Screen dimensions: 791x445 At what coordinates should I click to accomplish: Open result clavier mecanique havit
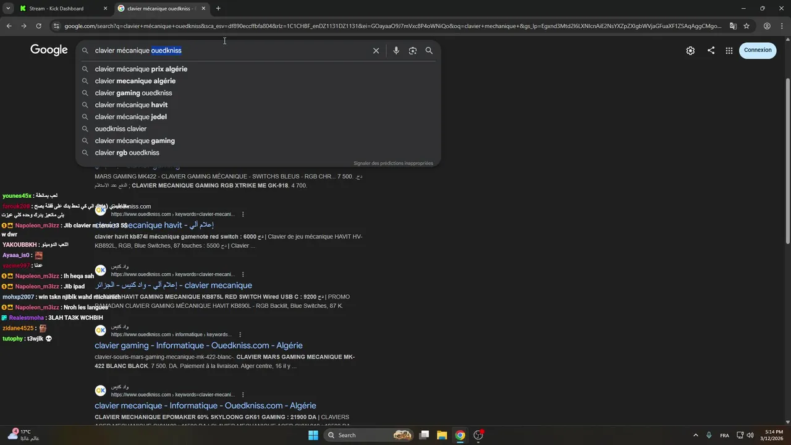(154, 225)
